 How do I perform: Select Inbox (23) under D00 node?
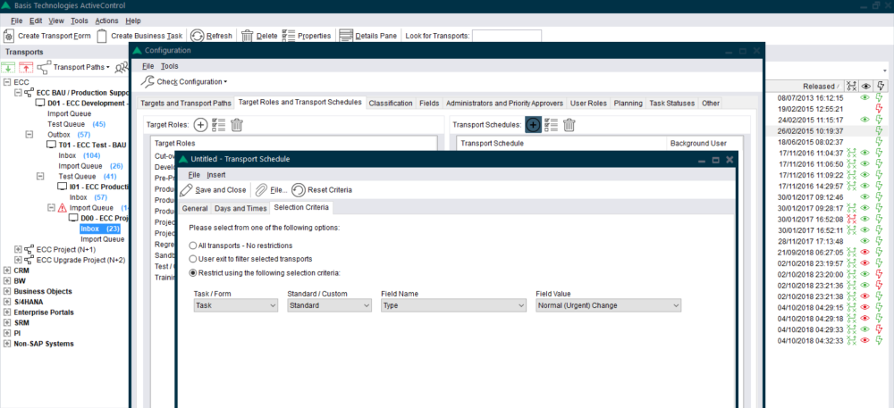click(100, 229)
